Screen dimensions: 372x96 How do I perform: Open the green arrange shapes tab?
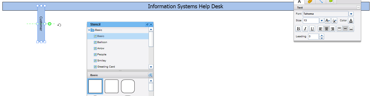[331, 2]
